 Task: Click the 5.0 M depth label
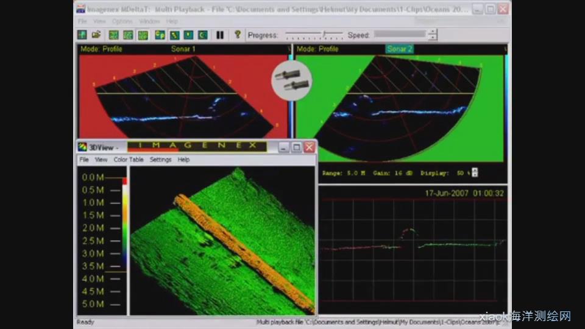click(x=93, y=304)
